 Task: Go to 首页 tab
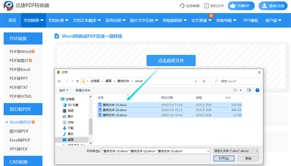pyautogui.click(x=12, y=21)
